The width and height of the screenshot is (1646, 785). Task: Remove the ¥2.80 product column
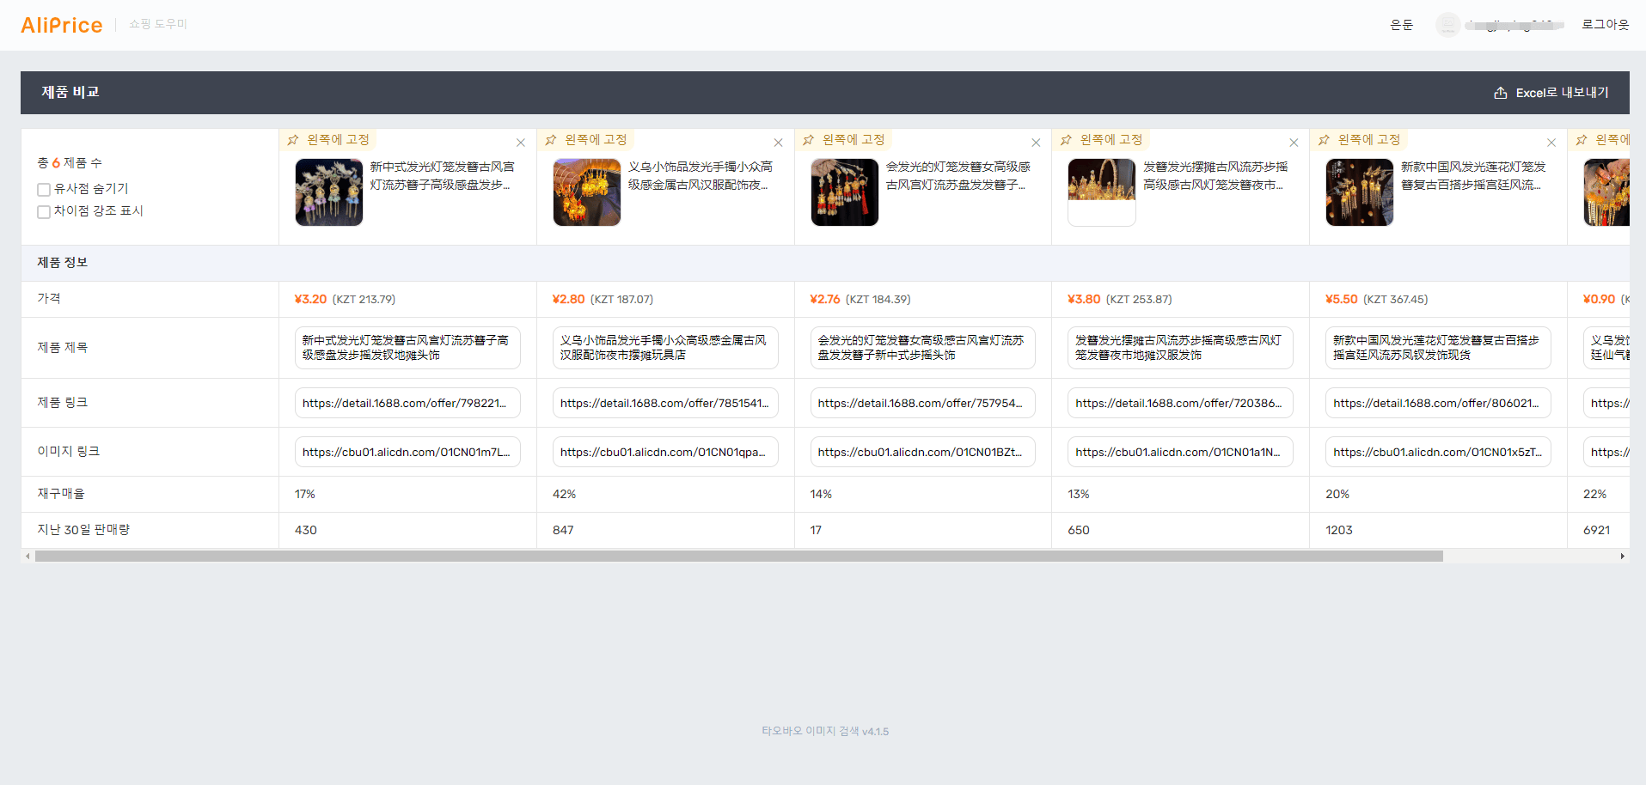click(x=778, y=143)
